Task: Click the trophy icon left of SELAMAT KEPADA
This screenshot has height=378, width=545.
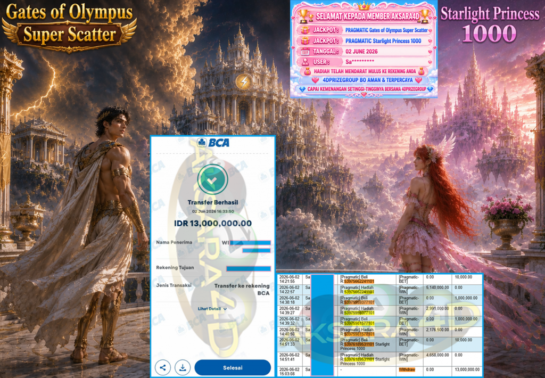Action: click(x=304, y=15)
